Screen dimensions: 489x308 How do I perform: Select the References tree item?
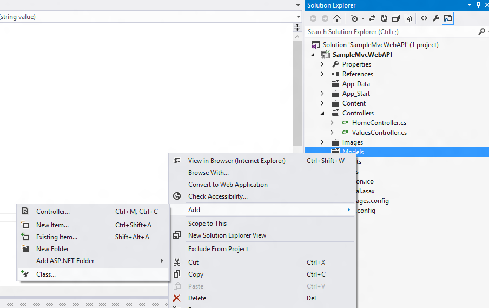pos(358,74)
